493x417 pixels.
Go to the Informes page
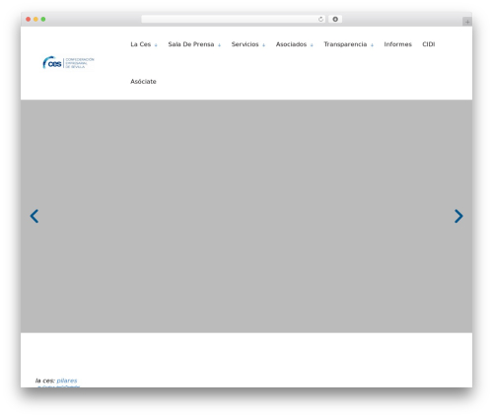(x=397, y=44)
